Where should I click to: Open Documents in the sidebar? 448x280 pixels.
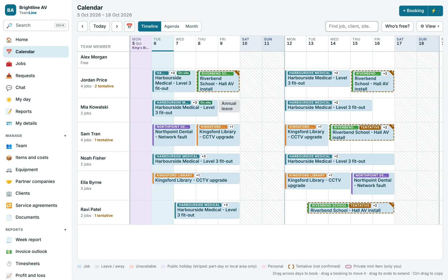(x=36, y=217)
